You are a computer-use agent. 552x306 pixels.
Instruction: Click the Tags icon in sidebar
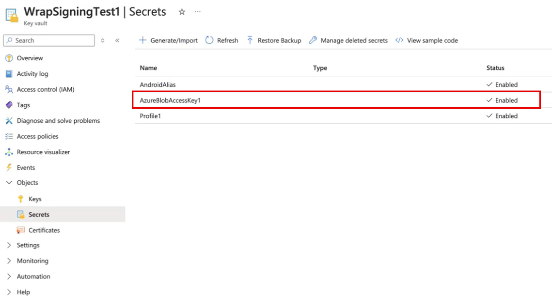(x=9, y=105)
